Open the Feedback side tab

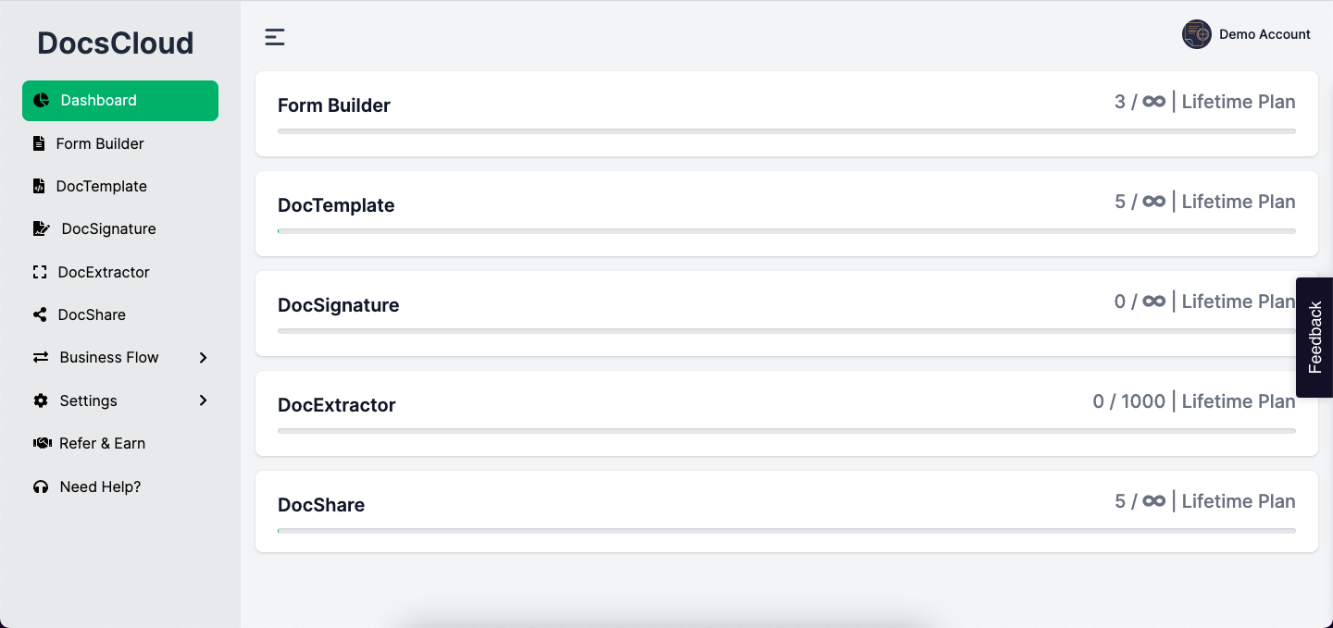[1314, 338]
